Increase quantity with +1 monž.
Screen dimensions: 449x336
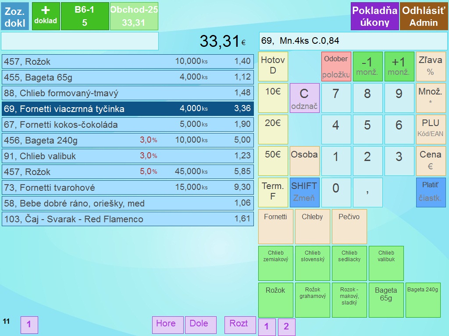point(399,66)
